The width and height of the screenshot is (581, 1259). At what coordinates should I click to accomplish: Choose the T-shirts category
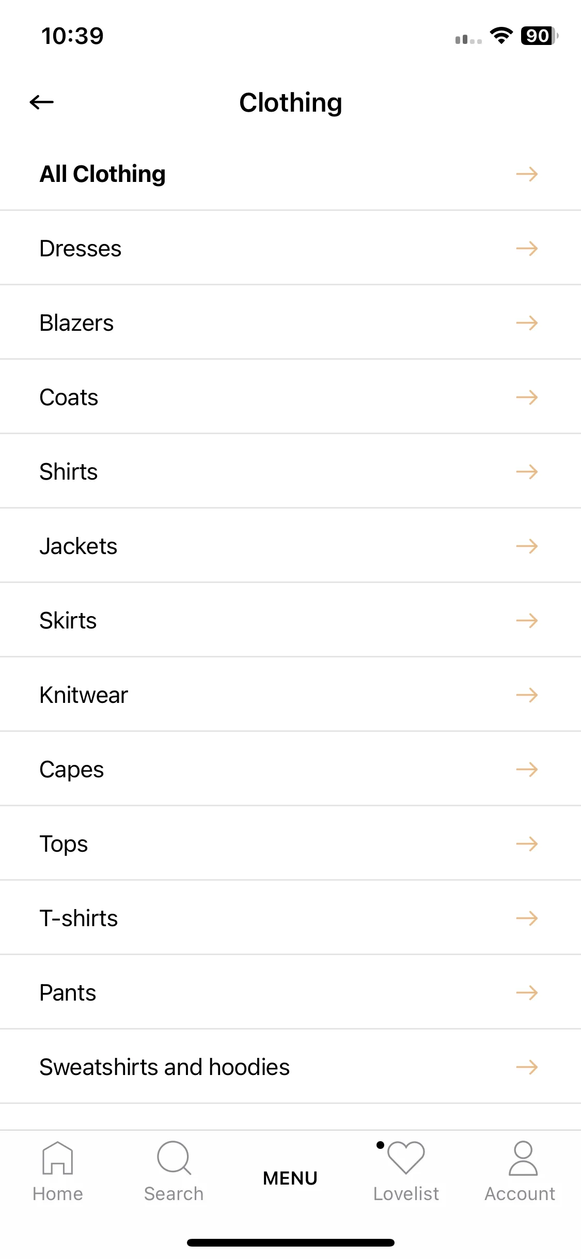[290, 918]
